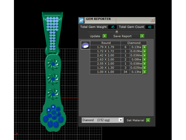Click the Gem Reporter logo icon
Image resolution: width=186 pixels, height=140 pixels.
[x=81, y=20]
